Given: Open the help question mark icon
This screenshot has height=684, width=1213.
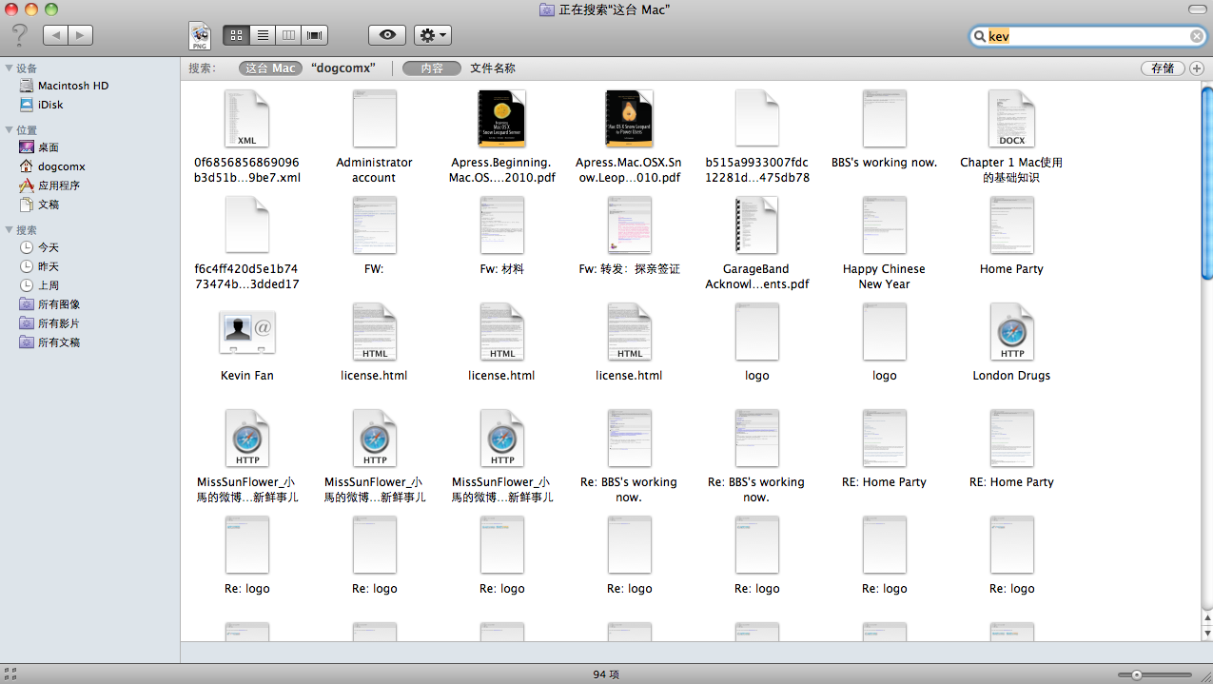Looking at the screenshot, I should pyautogui.click(x=19, y=35).
